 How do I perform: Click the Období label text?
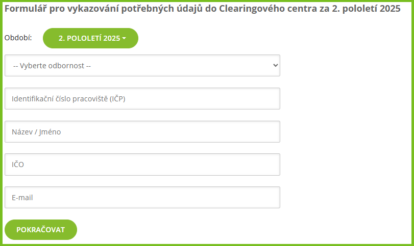click(x=18, y=38)
